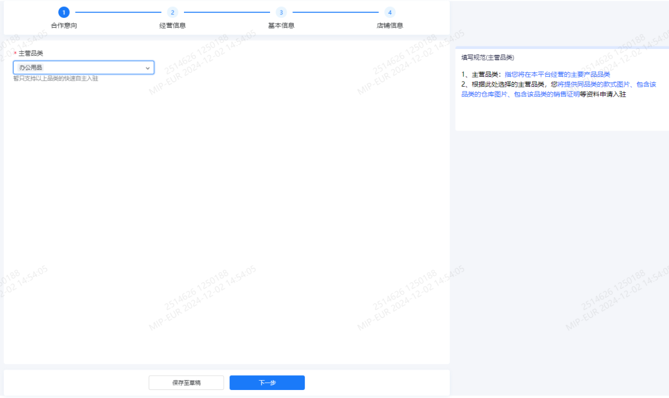The height and width of the screenshot is (398, 669).
Task: Click the progress line connecting steps 1 and 2
Action: tap(118, 12)
